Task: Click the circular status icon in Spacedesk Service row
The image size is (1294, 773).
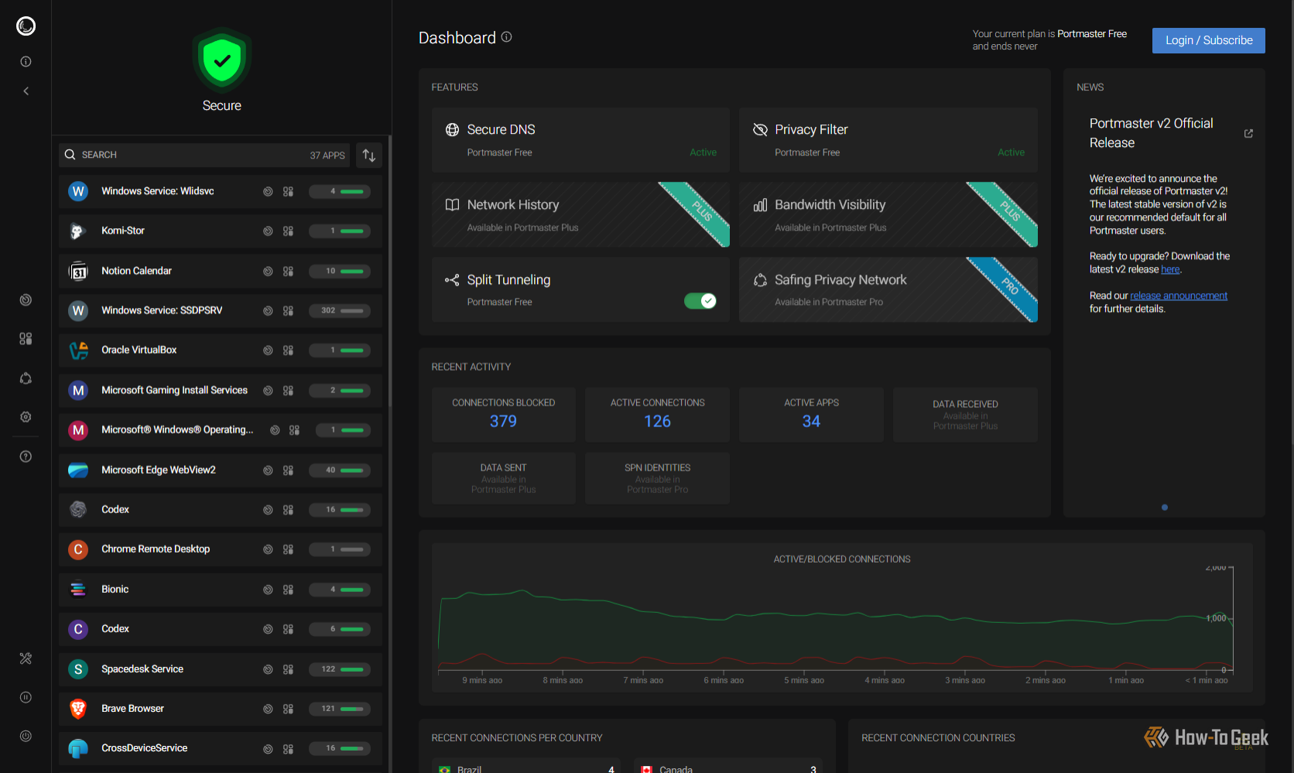Action: pos(268,669)
